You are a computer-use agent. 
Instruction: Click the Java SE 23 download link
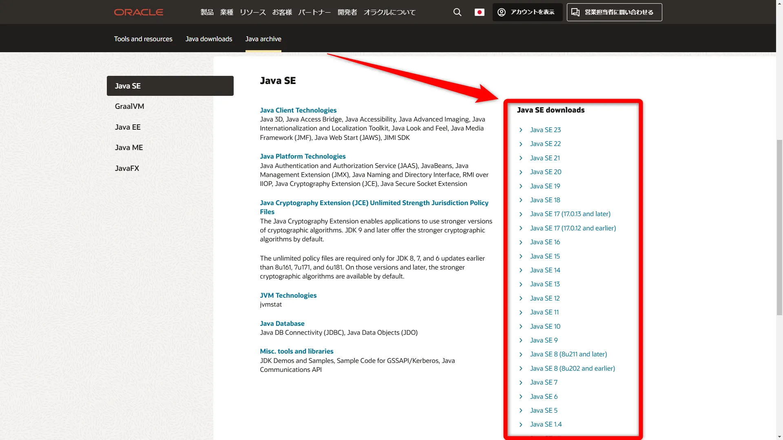pyautogui.click(x=545, y=130)
